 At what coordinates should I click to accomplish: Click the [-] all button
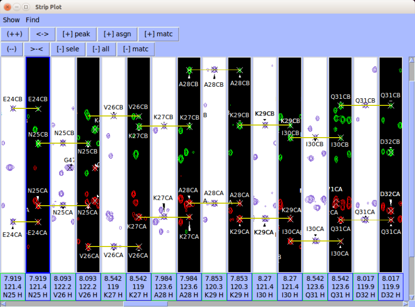[101, 49]
